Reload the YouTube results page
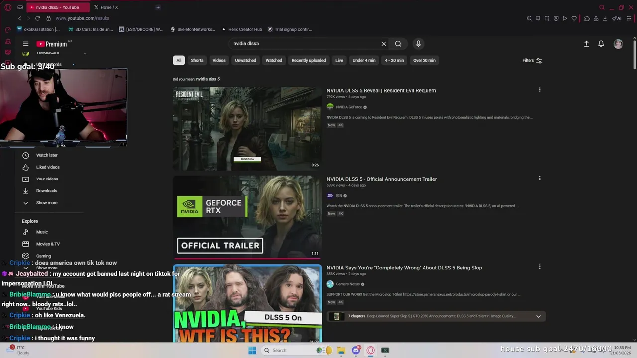Image resolution: width=637 pixels, height=358 pixels. tap(37, 18)
